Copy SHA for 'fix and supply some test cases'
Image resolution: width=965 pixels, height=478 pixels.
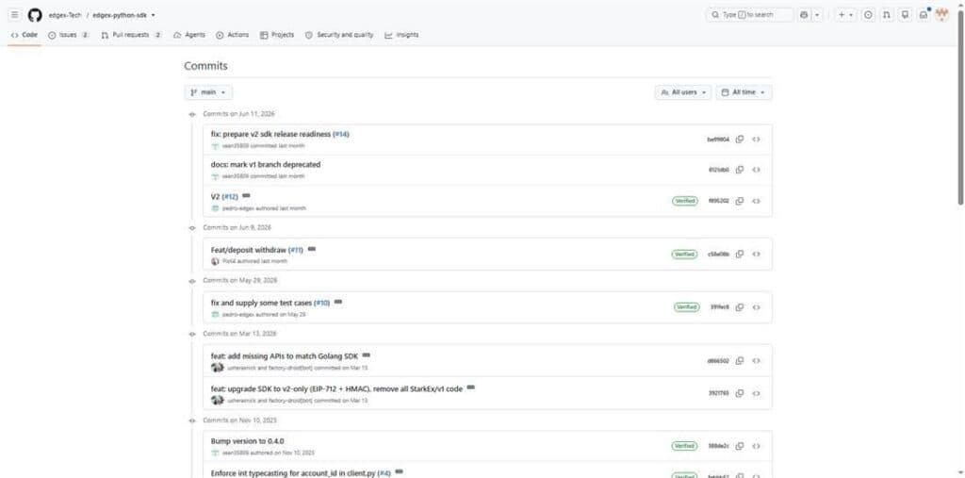(x=740, y=306)
